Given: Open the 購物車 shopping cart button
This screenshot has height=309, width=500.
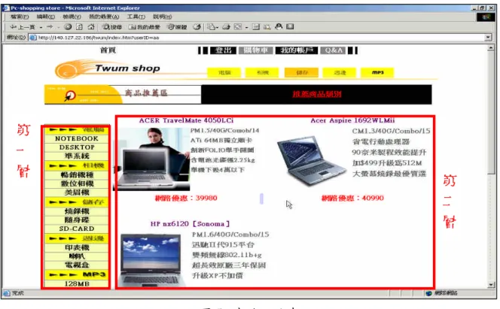Looking at the screenshot, I should point(256,50).
